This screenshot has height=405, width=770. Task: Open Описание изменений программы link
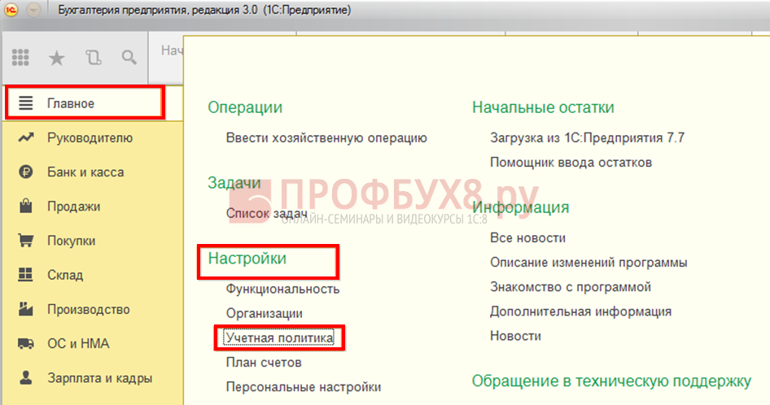click(x=588, y=263)
